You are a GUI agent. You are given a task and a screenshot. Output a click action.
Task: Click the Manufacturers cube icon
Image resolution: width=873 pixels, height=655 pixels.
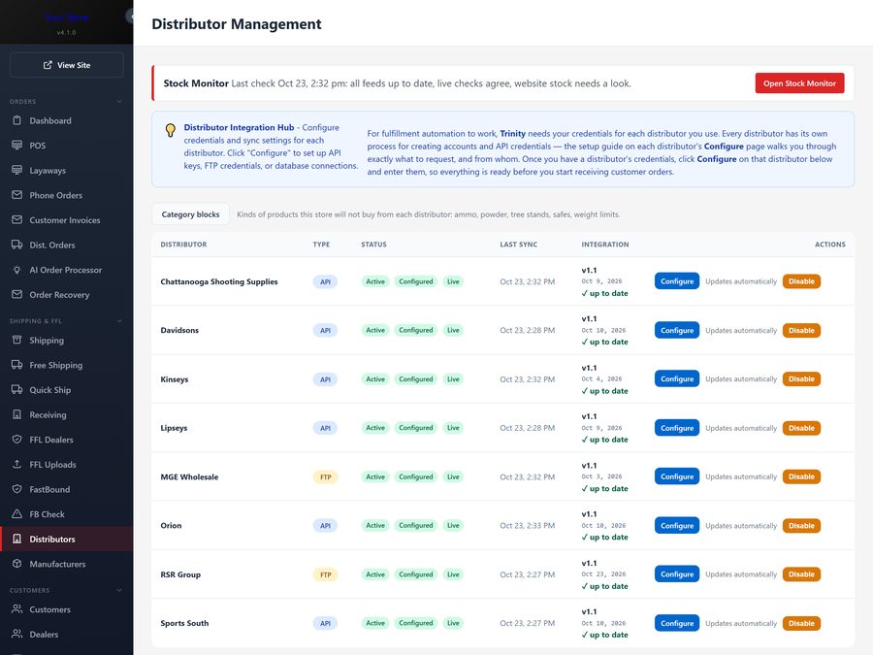click(16, 564)
